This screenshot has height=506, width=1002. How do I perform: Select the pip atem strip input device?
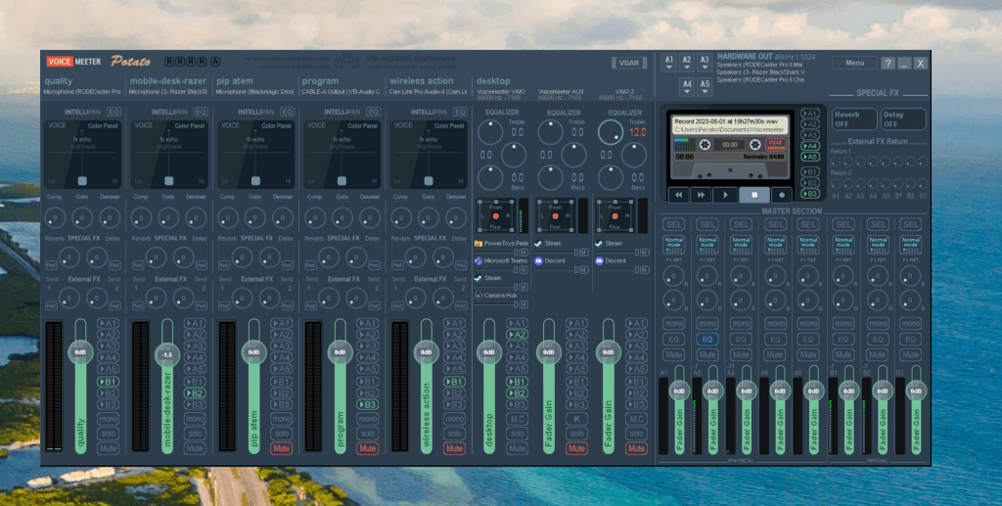coord(255,92)
